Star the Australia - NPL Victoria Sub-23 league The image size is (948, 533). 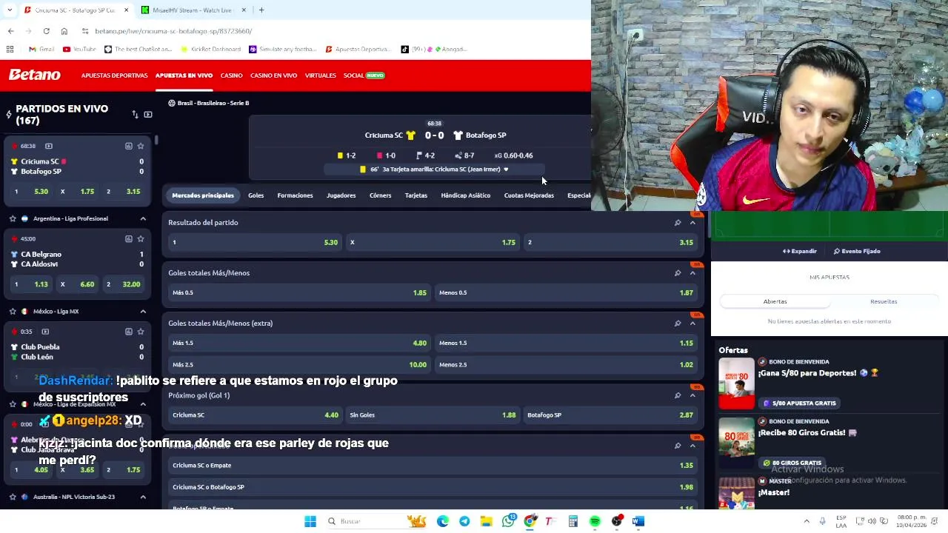tap(13, 497)
